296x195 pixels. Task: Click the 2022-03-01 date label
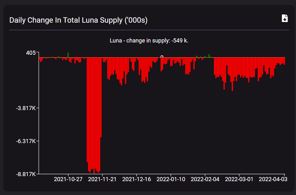[239, 179]
